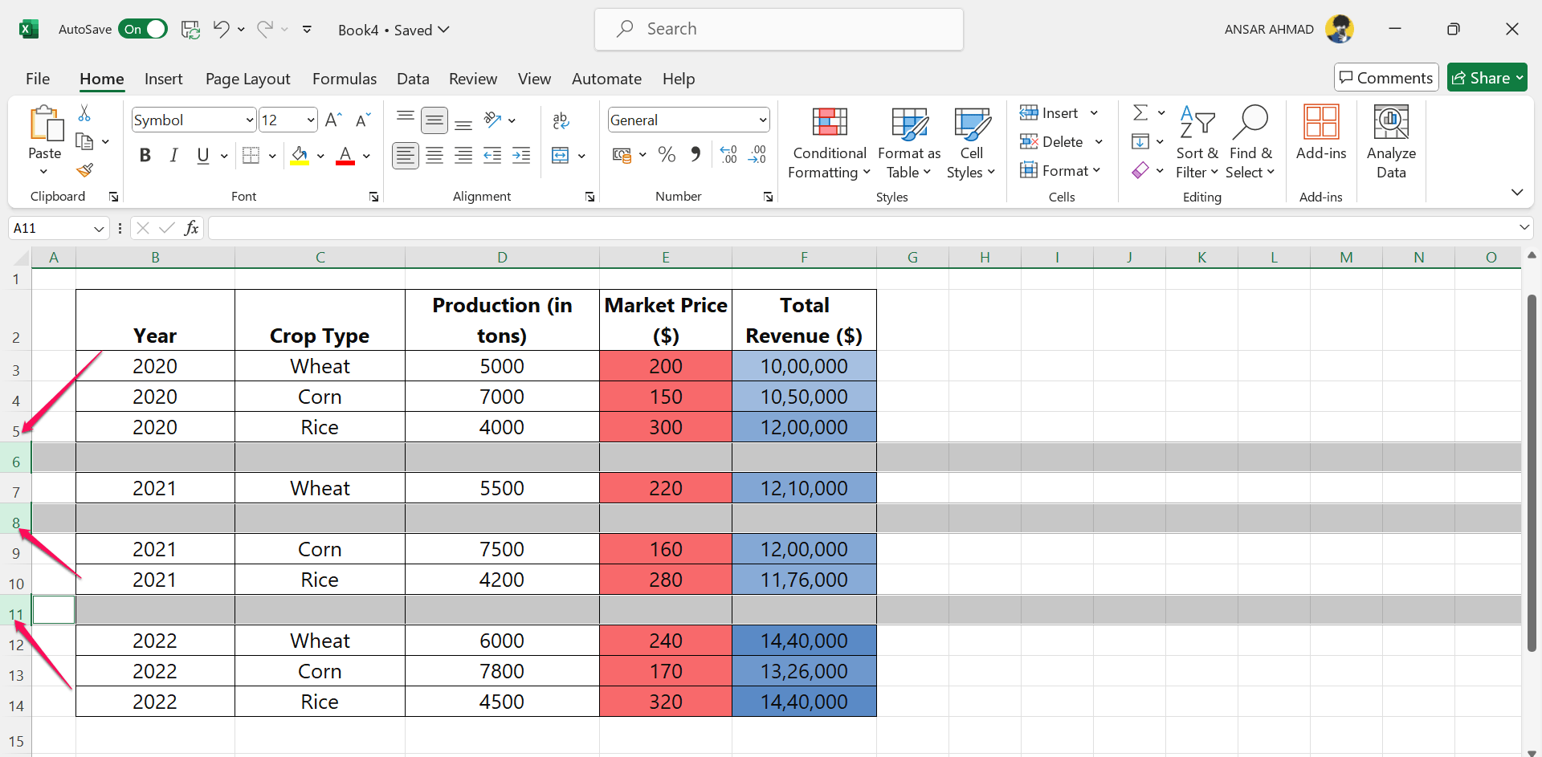This screenshot has width=1542, height=757.
Task: Select the Cell Styles icon
Action: [971, 140]
